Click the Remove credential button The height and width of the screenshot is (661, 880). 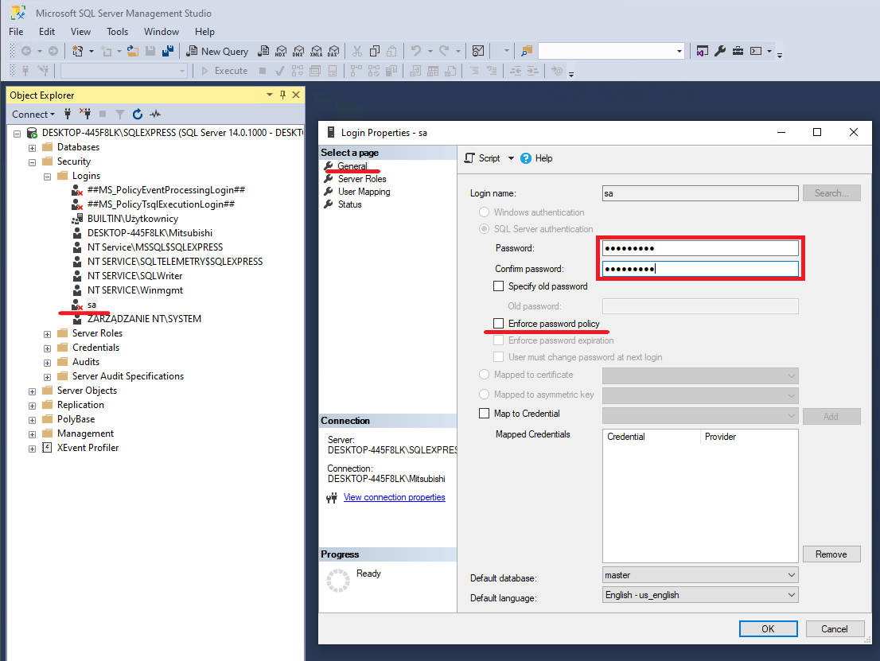(x=831, y=554)
